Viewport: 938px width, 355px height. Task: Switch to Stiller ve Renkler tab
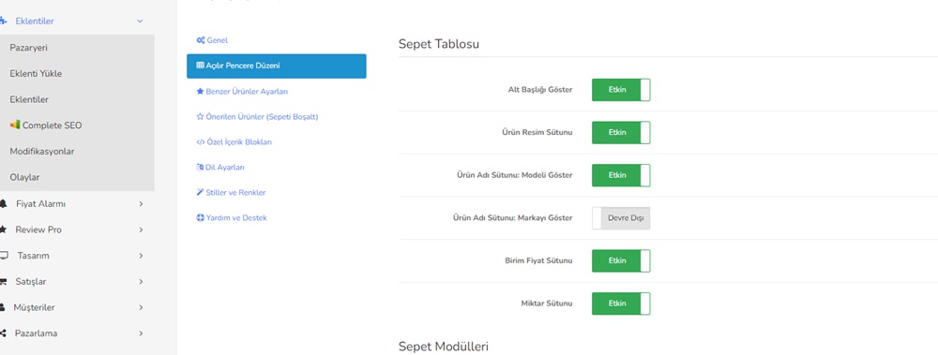point(231,192)
